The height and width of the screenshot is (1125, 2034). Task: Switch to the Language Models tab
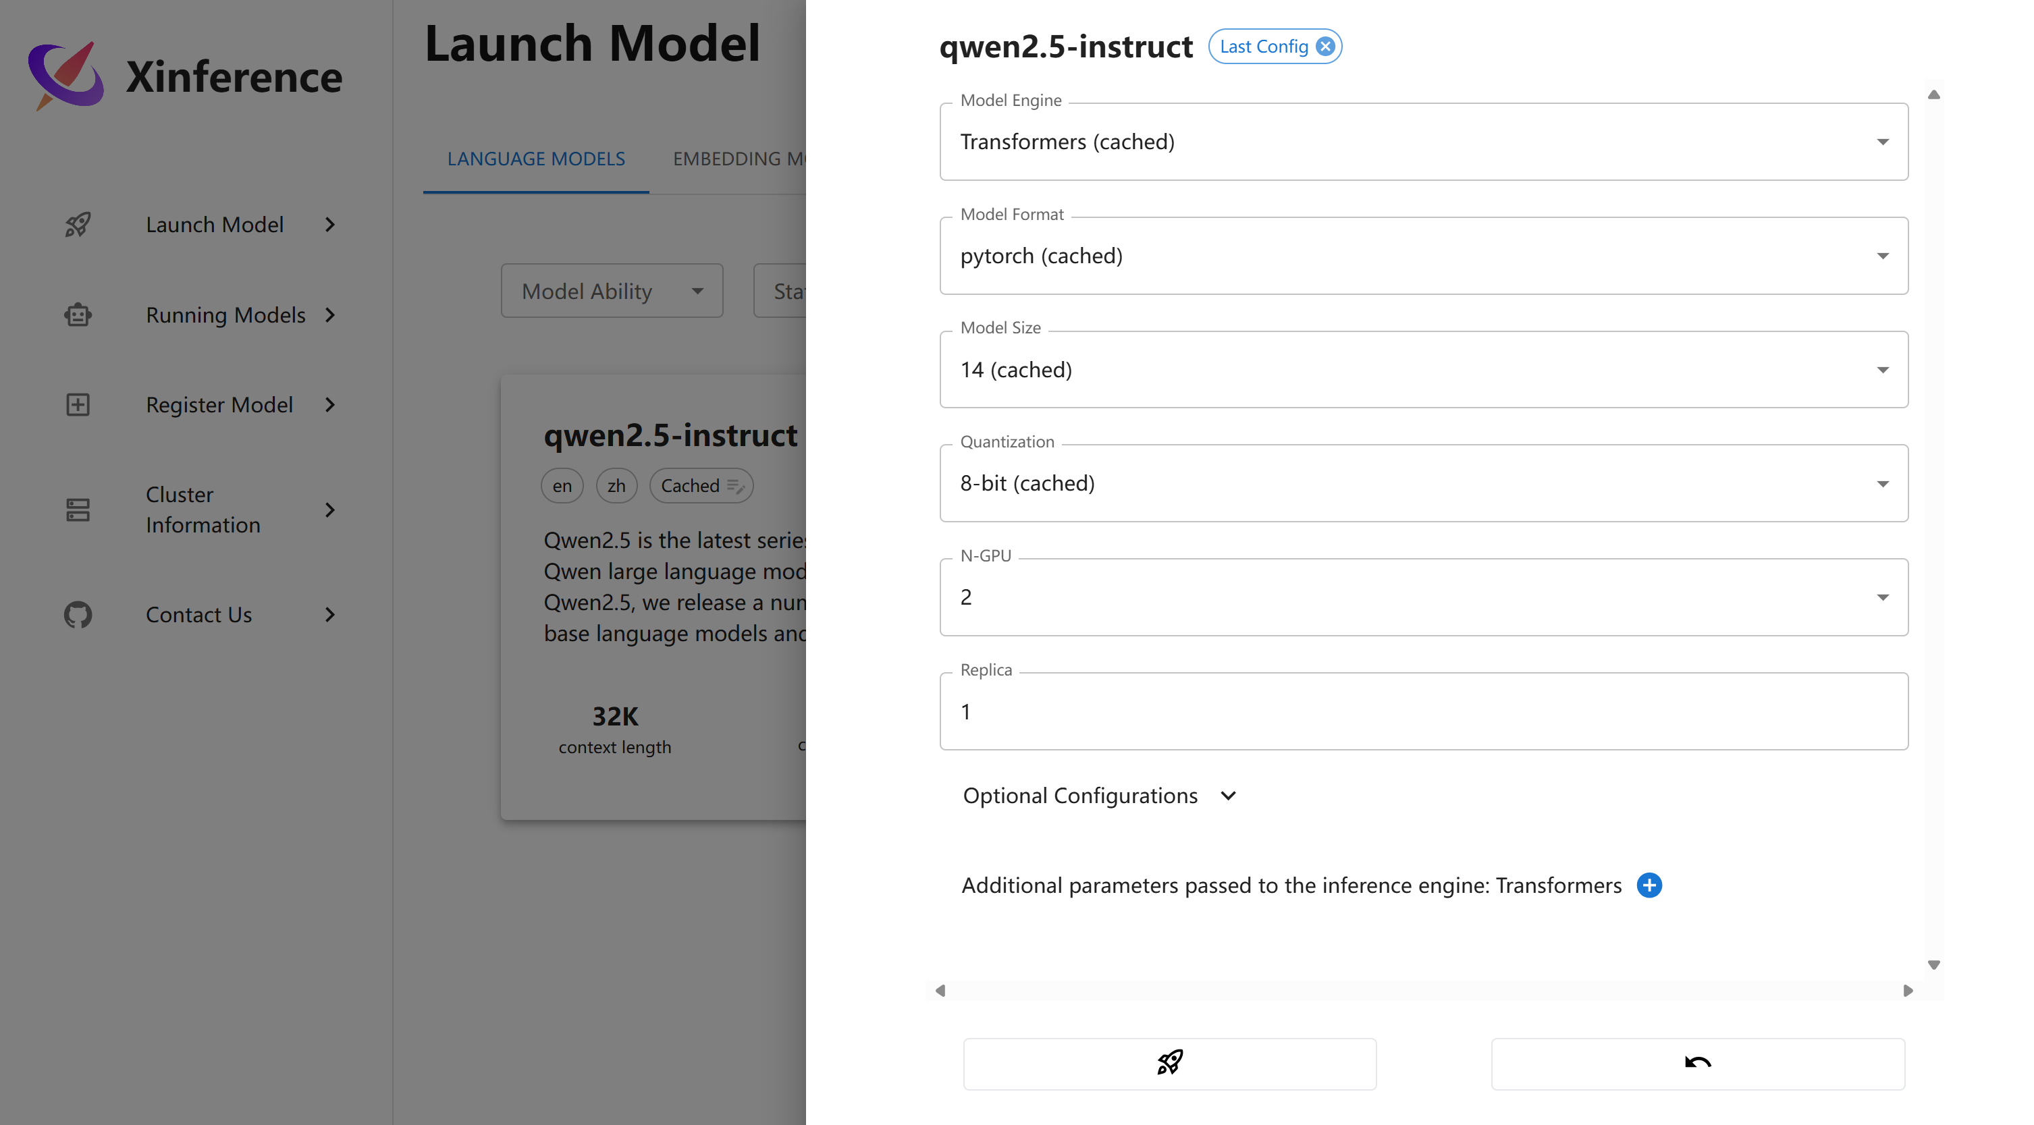pyautogui.click(x=536, y=159)
